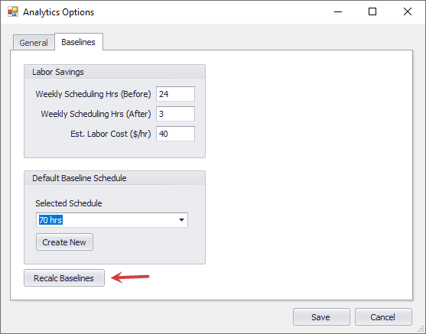
Task: Click the Analytics Options title bar text
Action: 58,12
